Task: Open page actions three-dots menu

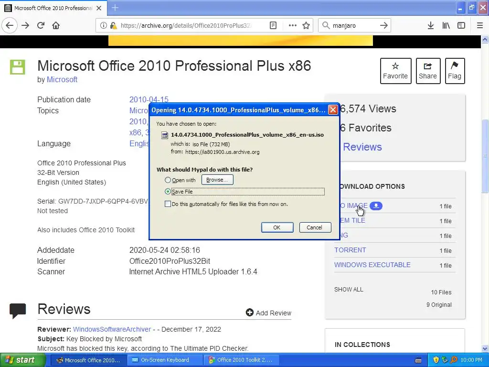Action: [293, 25]
